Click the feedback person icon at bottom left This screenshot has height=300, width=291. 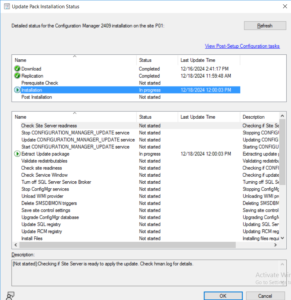click(x=10, y=296)
